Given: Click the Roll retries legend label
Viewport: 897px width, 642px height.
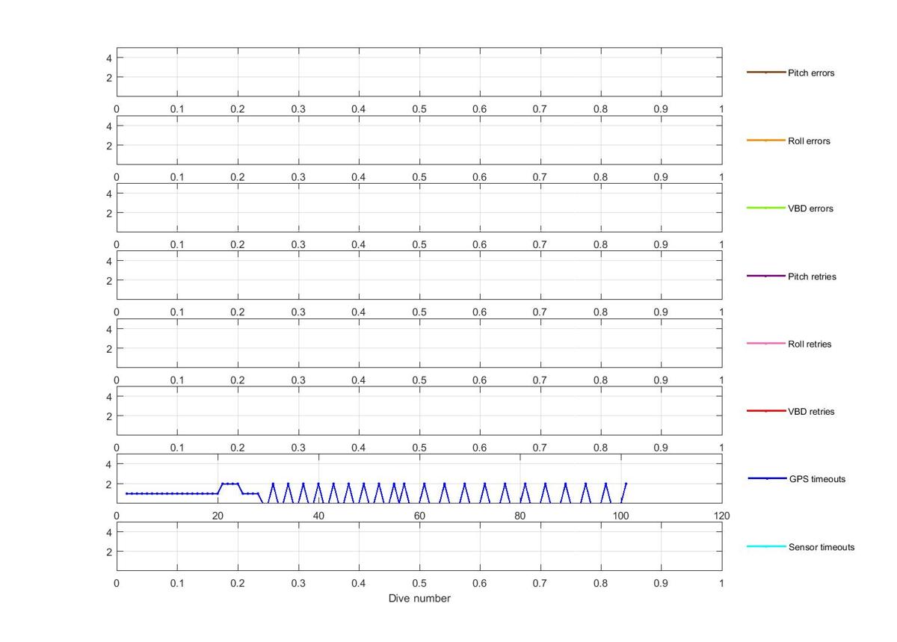Looking at the screenshot, I should pos(810,345).
